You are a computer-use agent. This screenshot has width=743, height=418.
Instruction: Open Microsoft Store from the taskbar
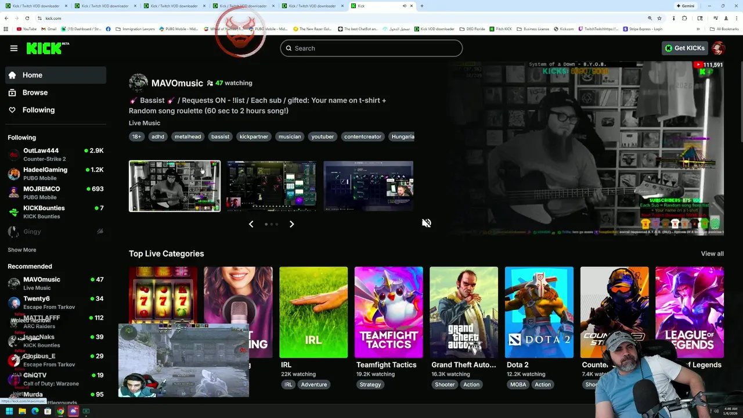(48, 411)
